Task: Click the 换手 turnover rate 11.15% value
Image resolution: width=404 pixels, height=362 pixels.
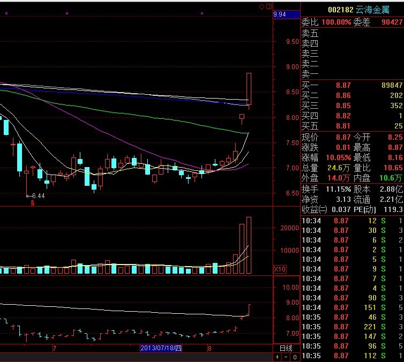Action: coord(341,190)
